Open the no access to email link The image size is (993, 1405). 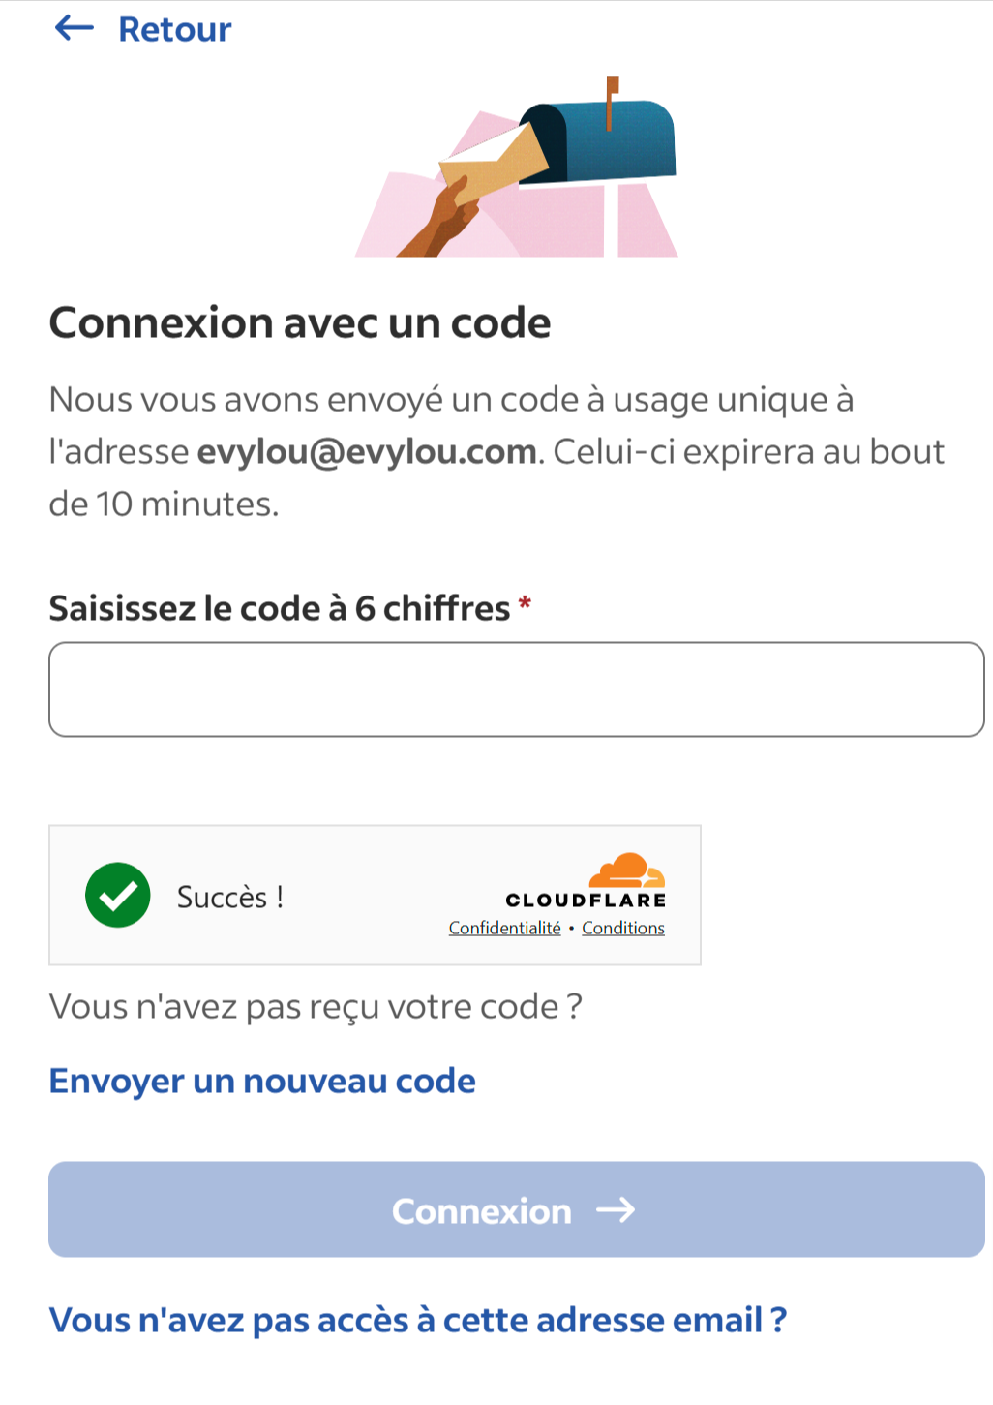tap(418, 1320)
